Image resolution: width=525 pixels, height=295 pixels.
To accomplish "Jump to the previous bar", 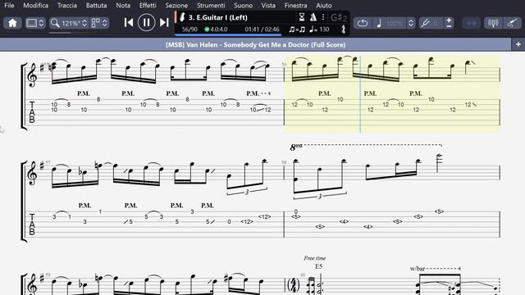I will [129, 22].
